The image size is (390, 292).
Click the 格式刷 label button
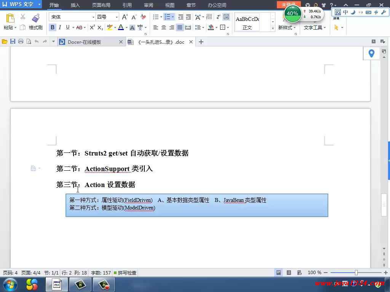[36, 27]
